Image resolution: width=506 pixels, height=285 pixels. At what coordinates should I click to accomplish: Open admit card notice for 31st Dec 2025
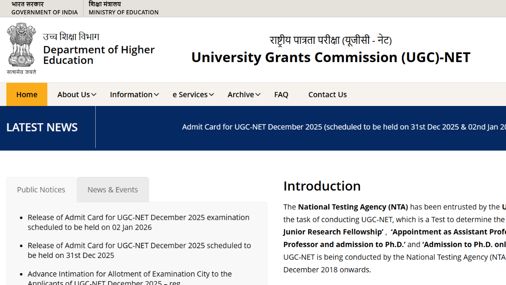(139, 250)
